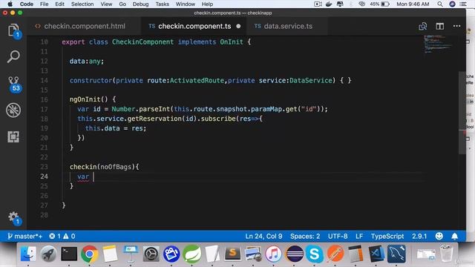
Task: Open Eclipse from the dock
Action: [x=294, y=254]
